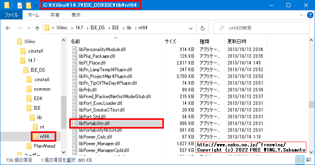The width and height of the screenshot is (315, 165).
Task: Select the nt64 folder in tree
Action: pyautogui.click(x=44, y=137)
